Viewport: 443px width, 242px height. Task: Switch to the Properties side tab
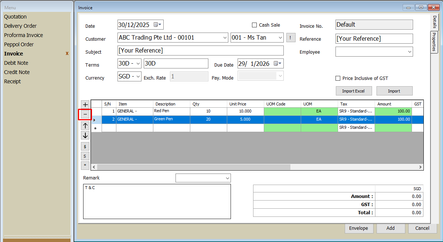pos(435,42)
